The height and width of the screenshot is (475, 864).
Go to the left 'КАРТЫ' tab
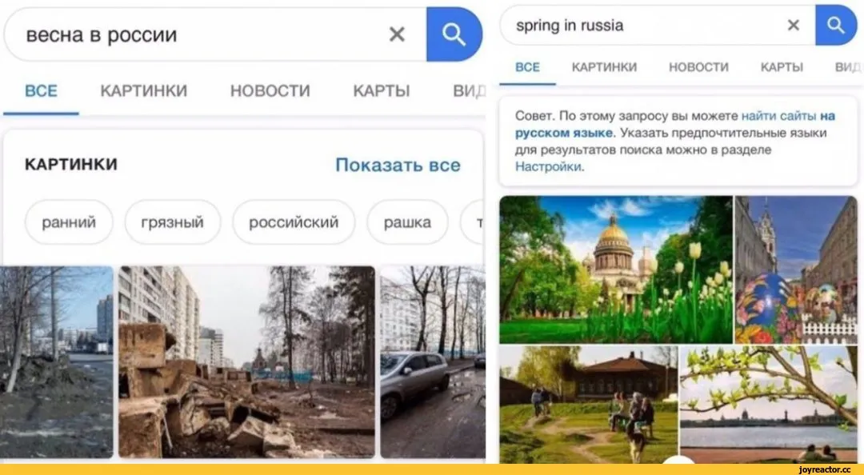pyautogui.click(x=382, y=90)
